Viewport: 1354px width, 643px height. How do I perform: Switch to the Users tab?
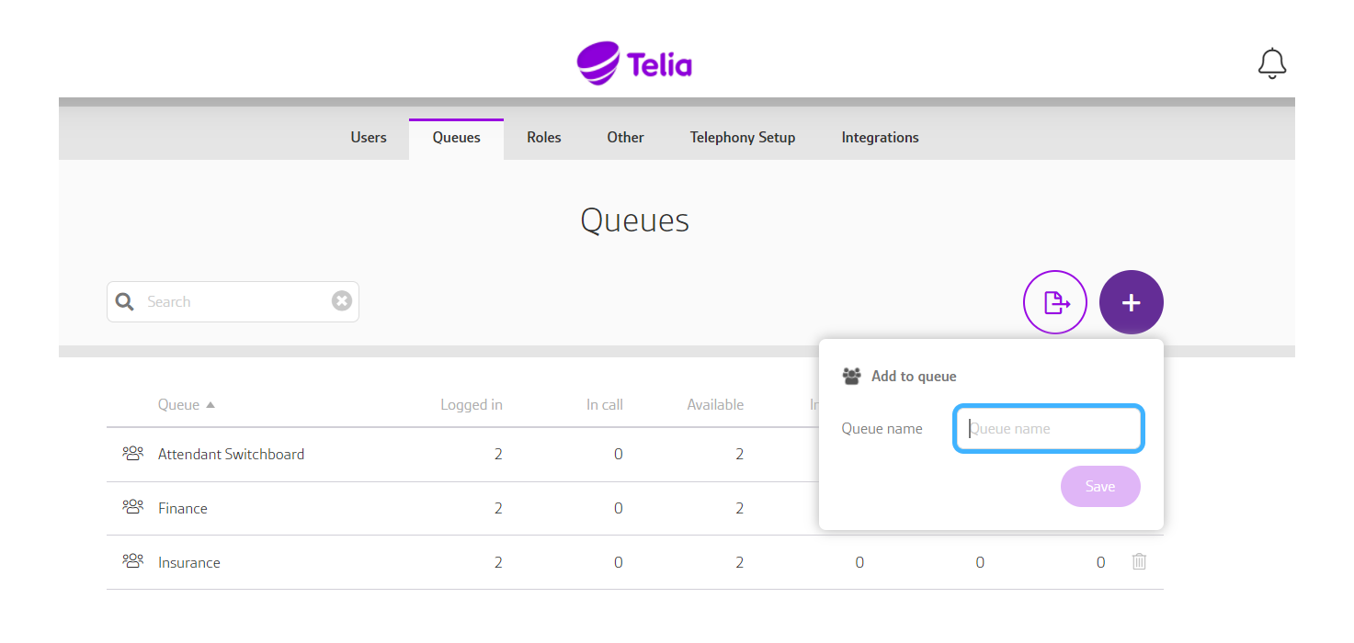click(x=369, y=138)
